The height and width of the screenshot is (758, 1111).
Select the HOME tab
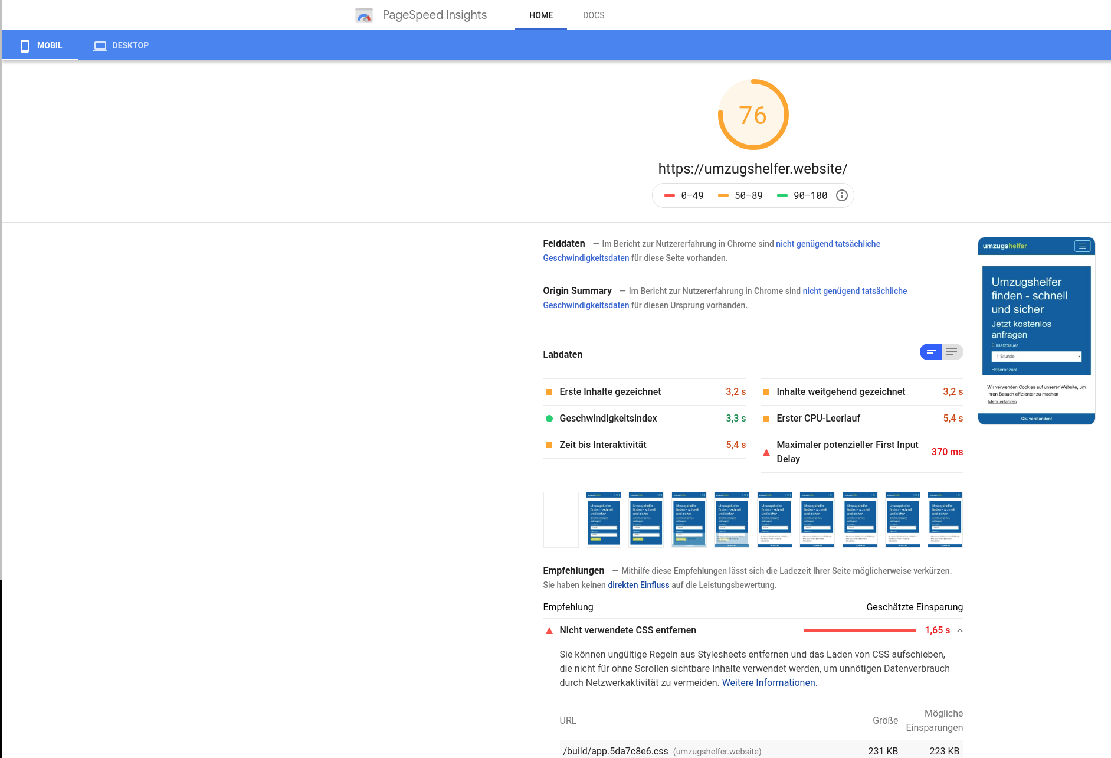point(541,15)
